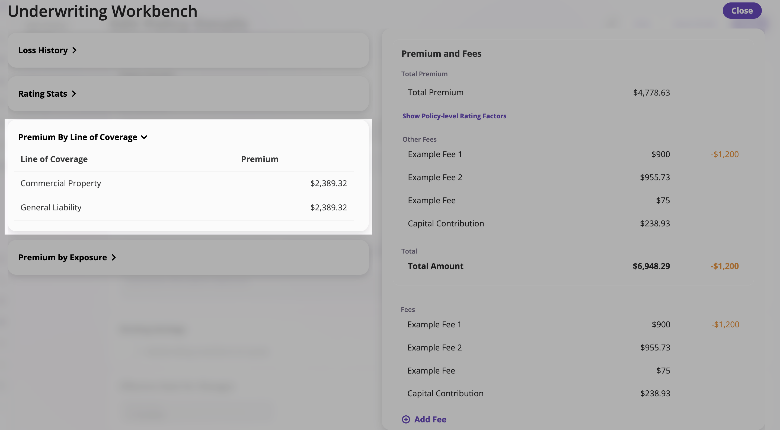Click the Add Fee link text
This screenshot has height=430, width=780.
430,419
